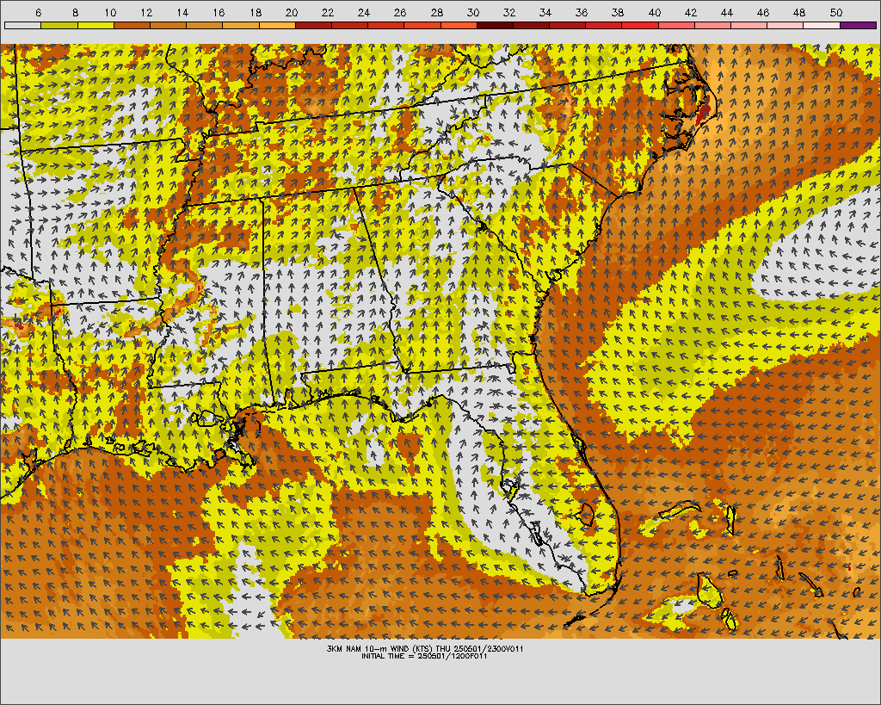Click the red-orange 28–30 knots swatch
This screenshot has height=705, width=881.
click(459, 25)
